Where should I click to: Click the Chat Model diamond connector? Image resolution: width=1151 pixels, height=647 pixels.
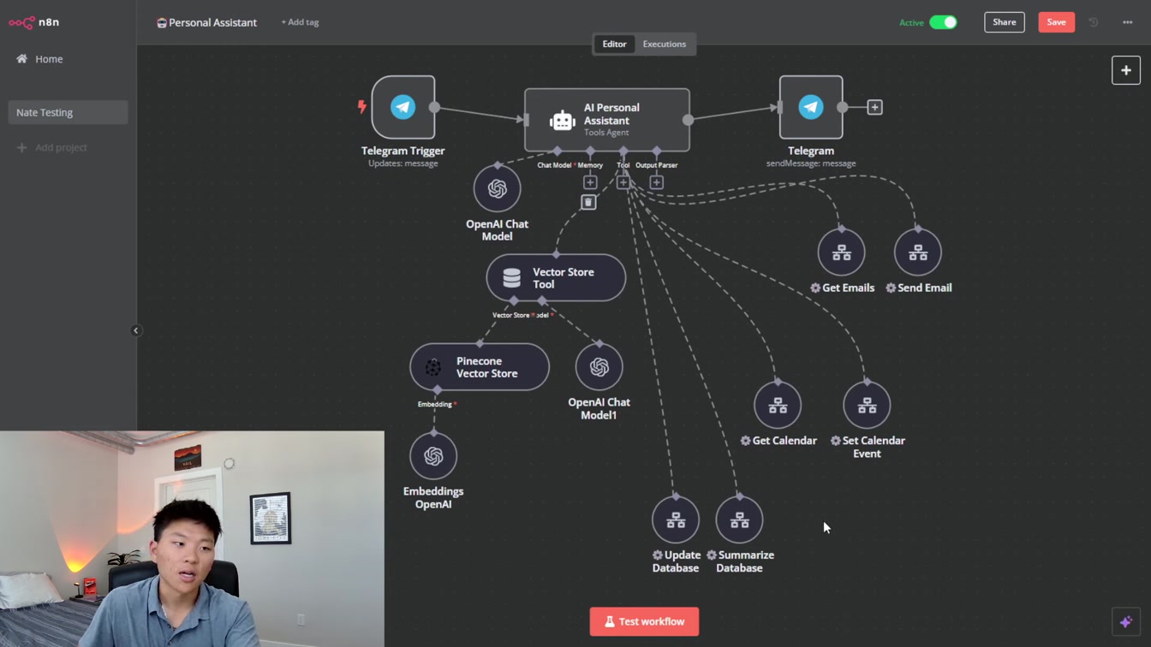point(558,151)
